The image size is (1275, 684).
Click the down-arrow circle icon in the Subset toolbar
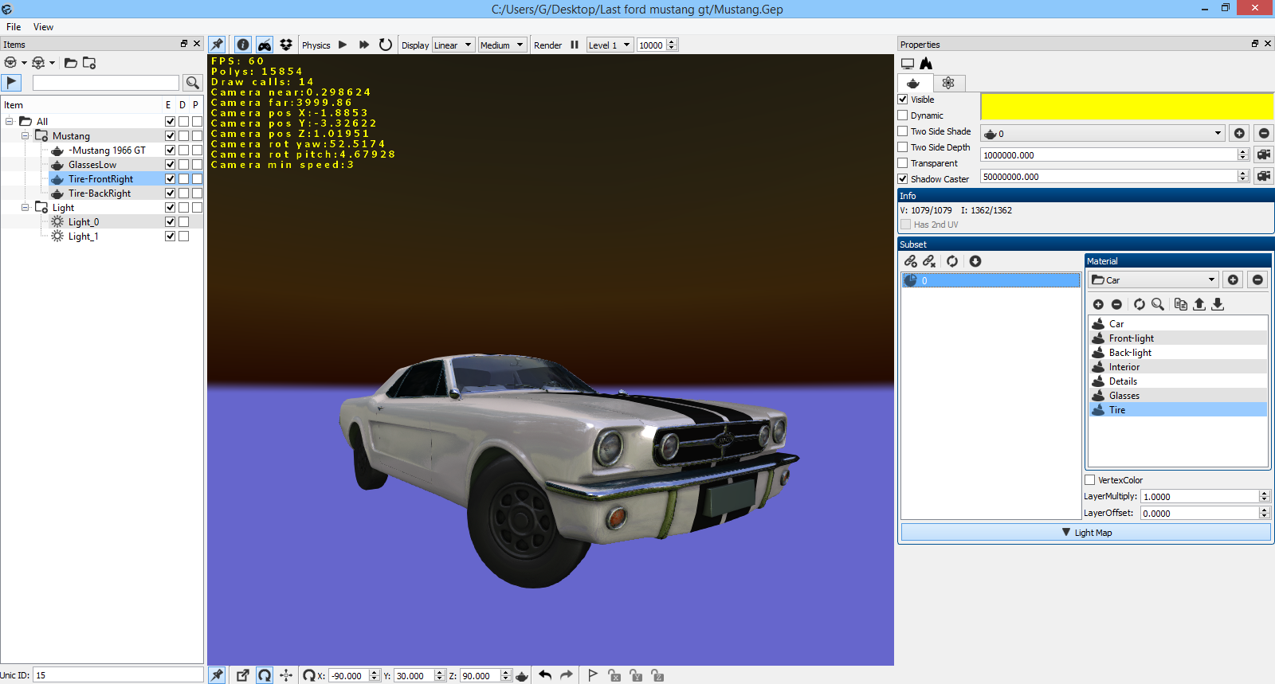tap(975, 261)
